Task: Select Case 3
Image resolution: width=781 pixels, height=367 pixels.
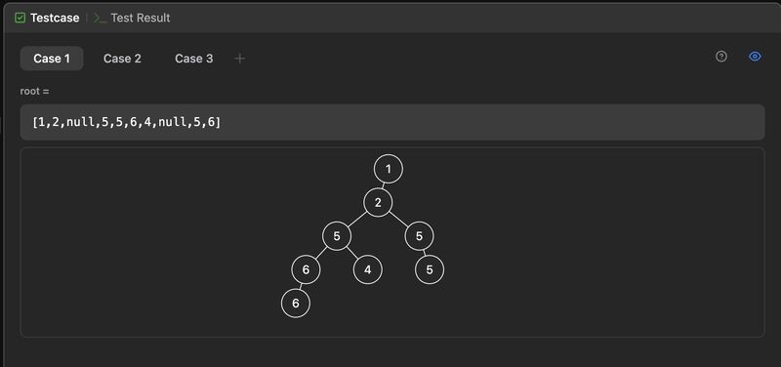Action: 193,59
